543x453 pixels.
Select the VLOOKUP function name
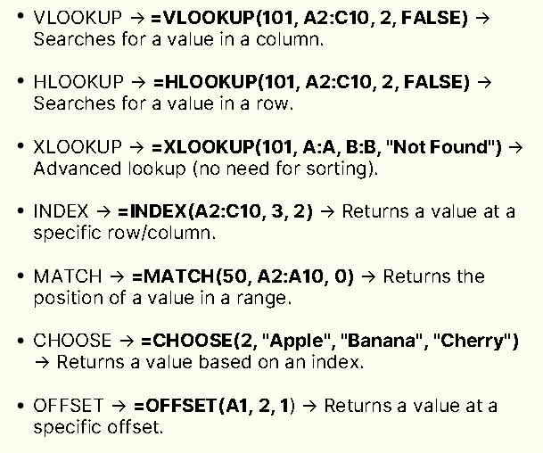pyautogui.click(x=78, y=18)
